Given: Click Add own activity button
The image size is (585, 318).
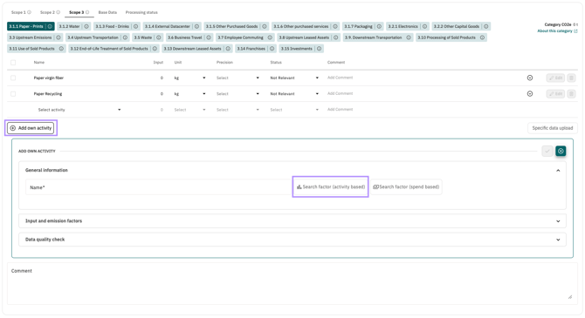Looking at the screenshot, I should (31, 128).
